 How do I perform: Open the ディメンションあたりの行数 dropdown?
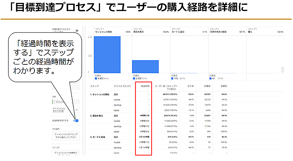point(76,109)
